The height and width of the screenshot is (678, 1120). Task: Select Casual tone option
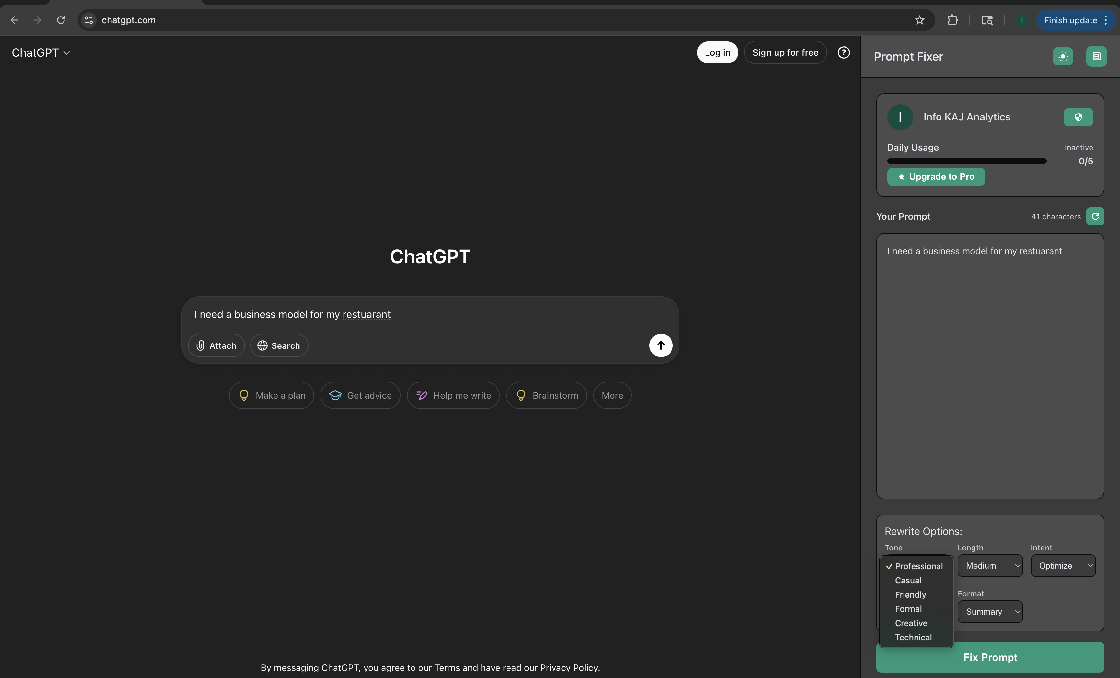[916, 580]
